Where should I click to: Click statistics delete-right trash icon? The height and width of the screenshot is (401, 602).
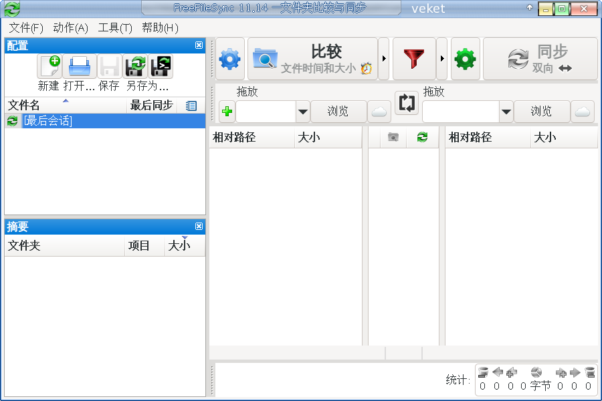589,372
